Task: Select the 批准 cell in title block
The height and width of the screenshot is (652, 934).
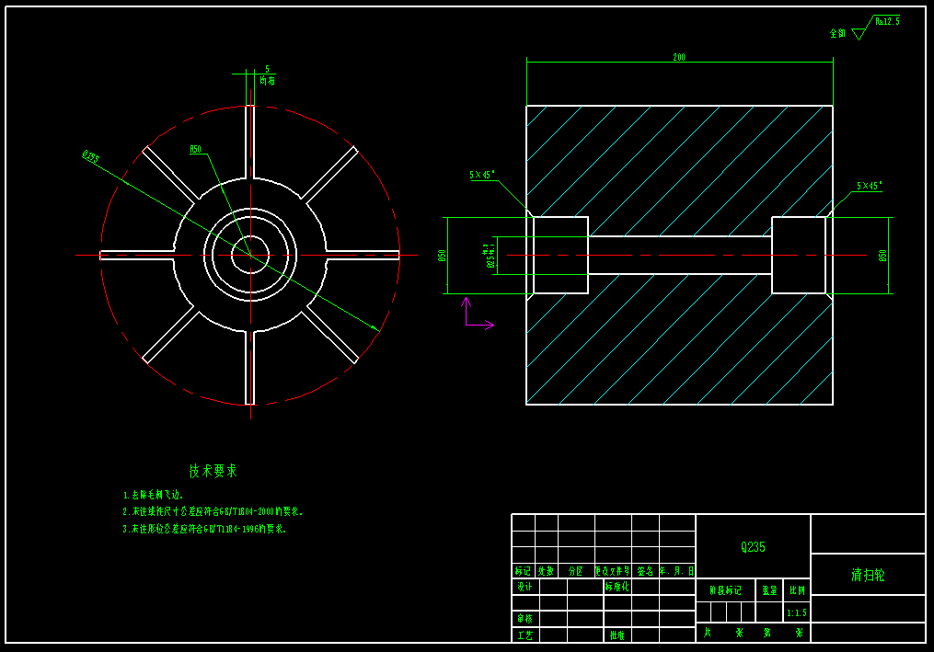Action: coord(617,635)
